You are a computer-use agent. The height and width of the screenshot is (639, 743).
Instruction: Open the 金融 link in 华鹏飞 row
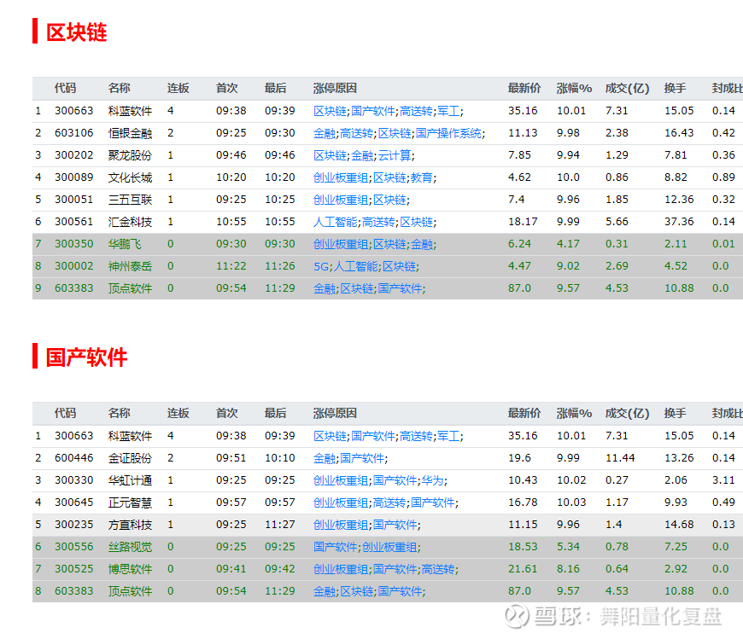tap(421, 244)
